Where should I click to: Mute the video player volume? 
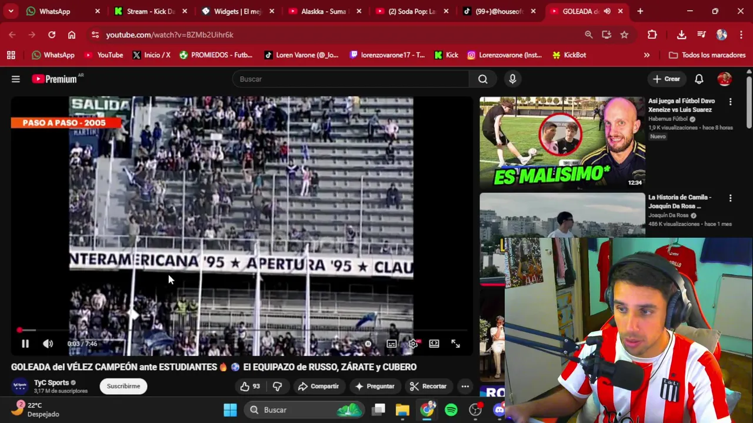pos(48,344)
